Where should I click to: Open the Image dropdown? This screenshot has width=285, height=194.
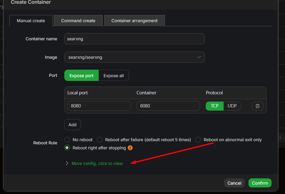(134, 57)
